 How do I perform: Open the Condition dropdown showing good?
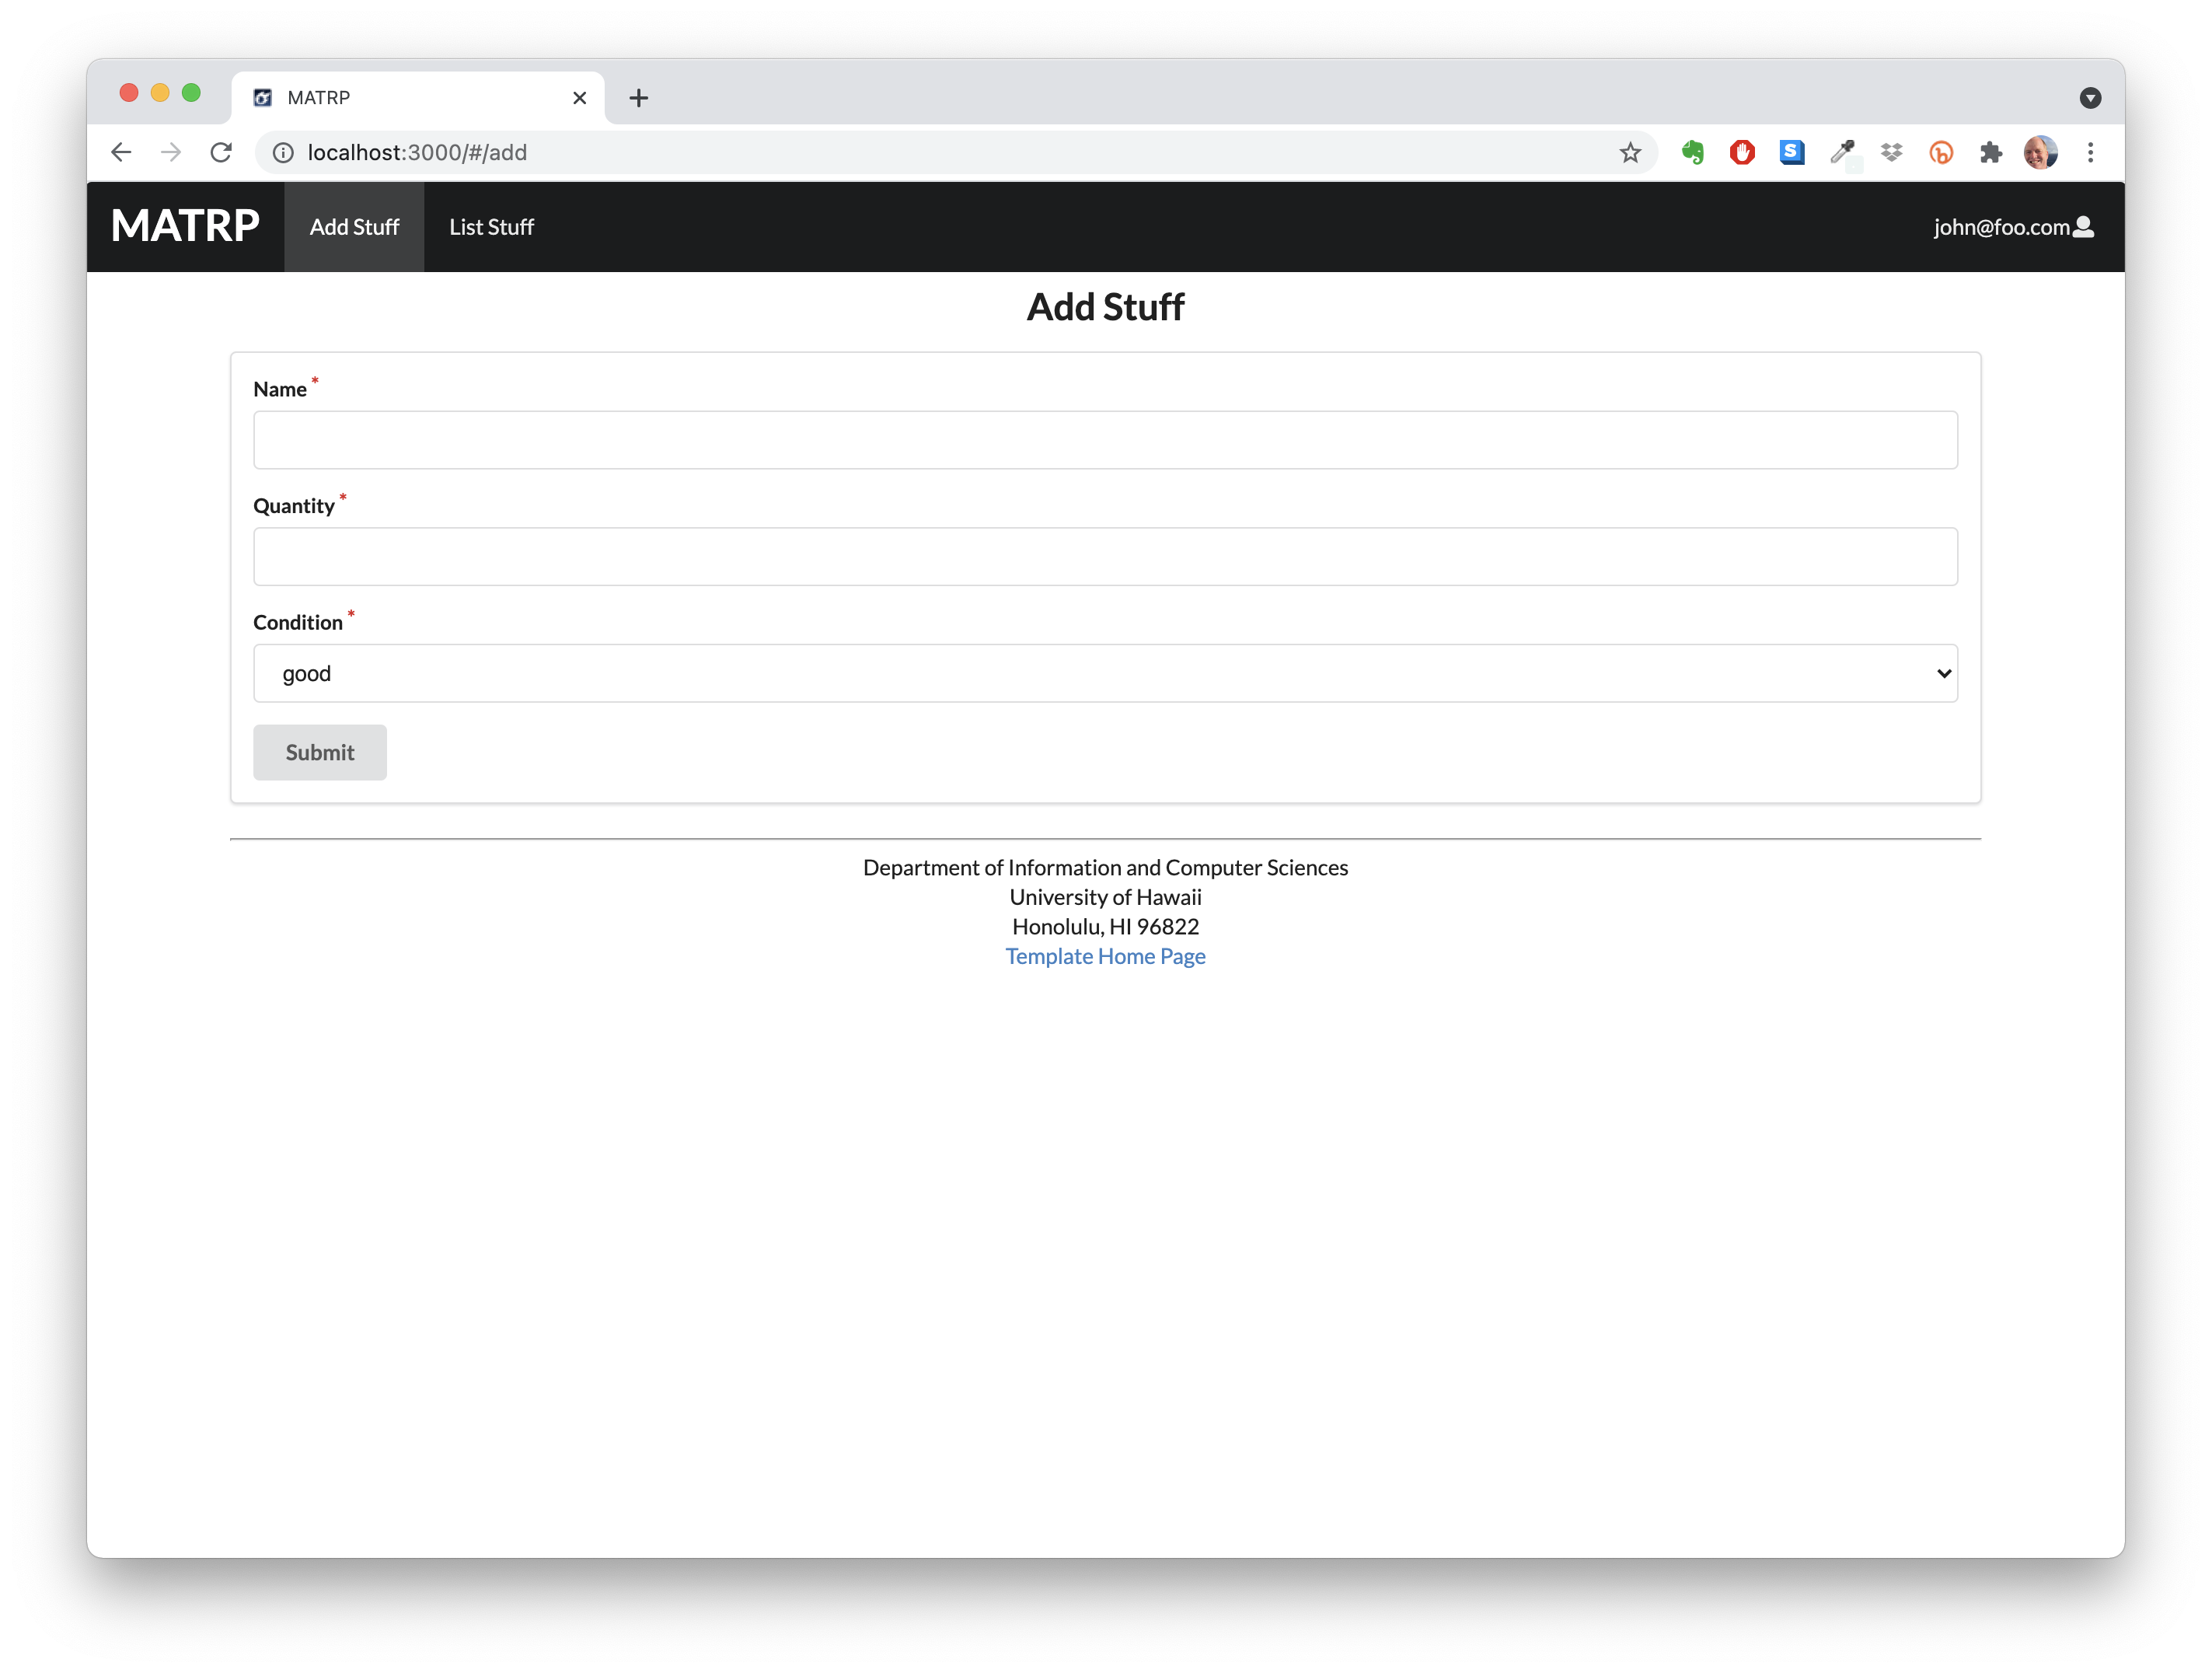pyautogui.click(x=1104, y=673)
